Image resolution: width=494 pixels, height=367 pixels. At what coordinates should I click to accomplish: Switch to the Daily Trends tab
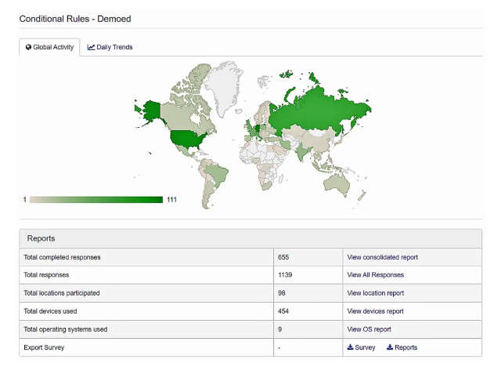[110, 47]
